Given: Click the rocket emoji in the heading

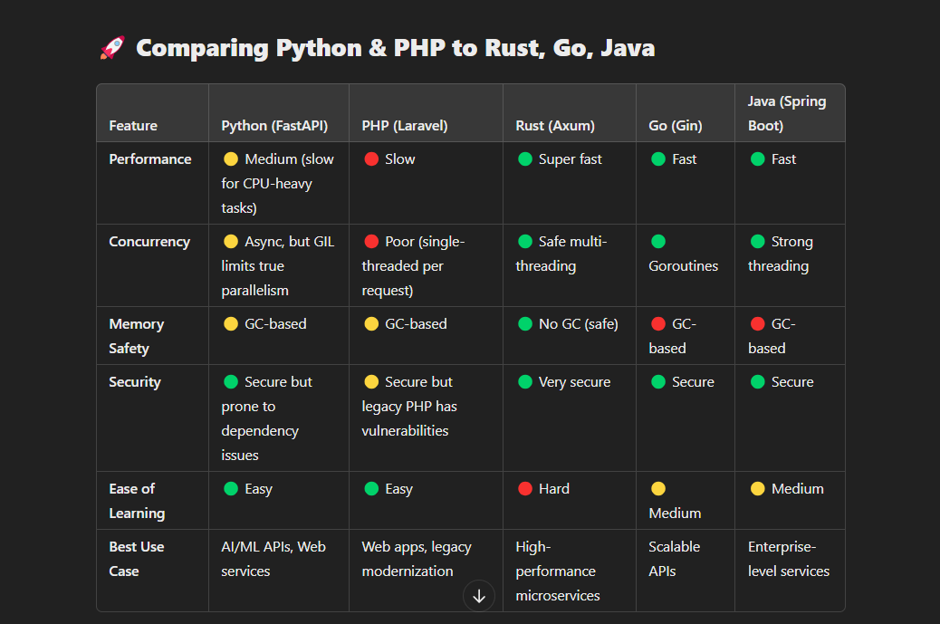Looking at the screenshot, I should (x=112, y=48).
